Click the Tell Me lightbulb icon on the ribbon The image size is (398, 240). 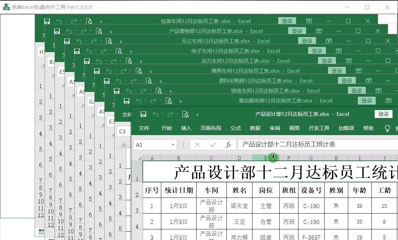tap(387, 128)
